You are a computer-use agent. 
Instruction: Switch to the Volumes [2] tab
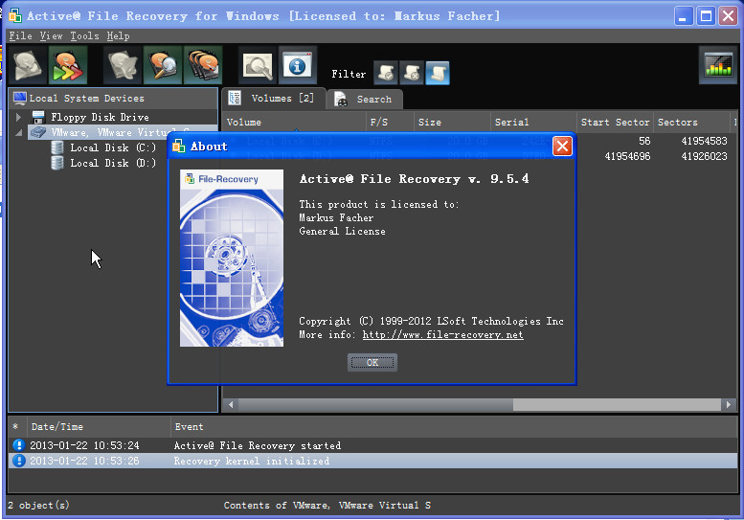click(274, 99)
